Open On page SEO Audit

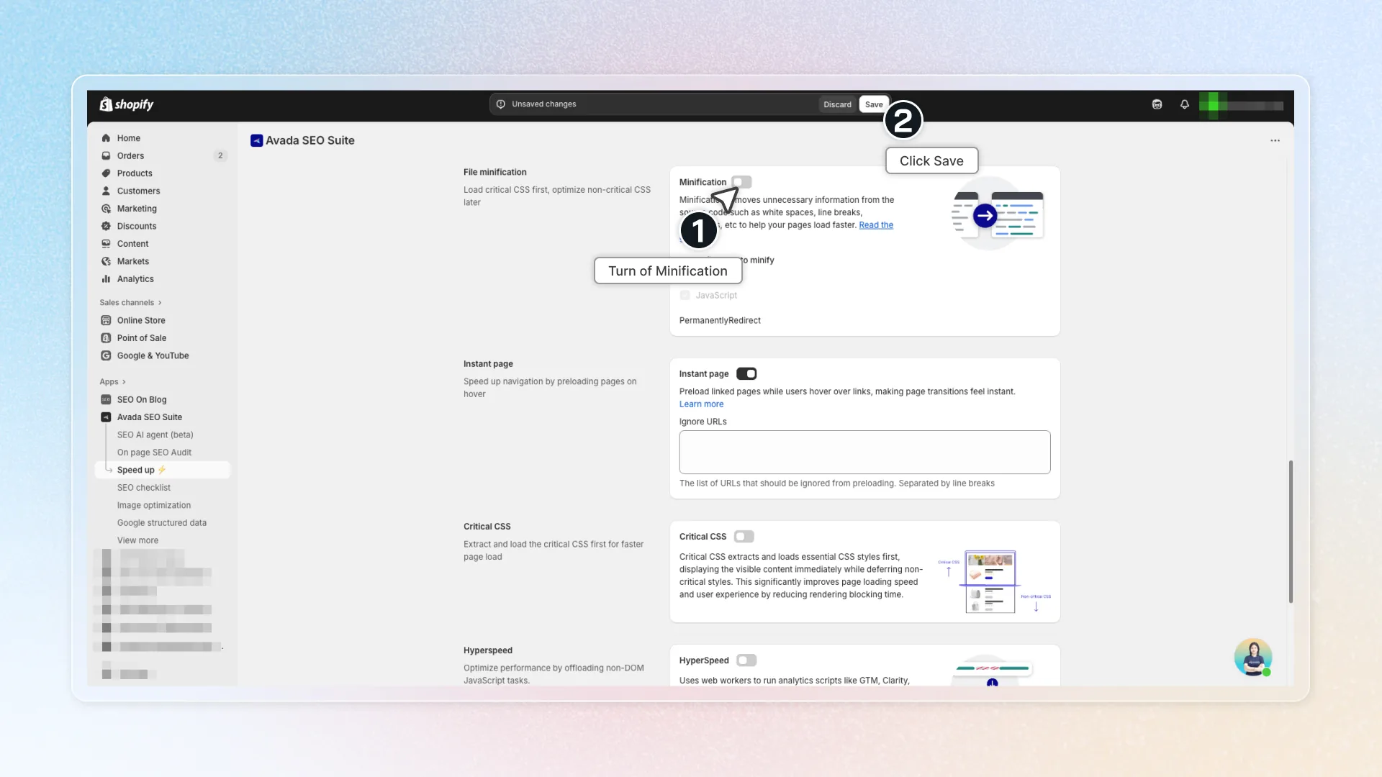point(154,453)
